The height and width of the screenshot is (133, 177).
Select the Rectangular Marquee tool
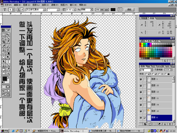[x=4, y=34]
